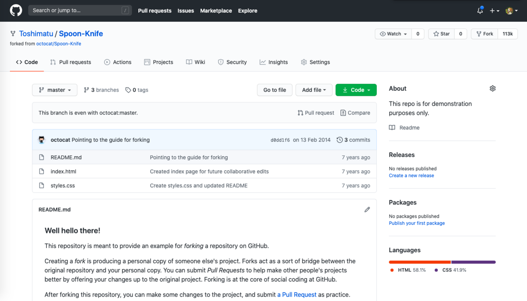
Task: Click the purple CSS segment of language bar
Action: pos(474,262)
